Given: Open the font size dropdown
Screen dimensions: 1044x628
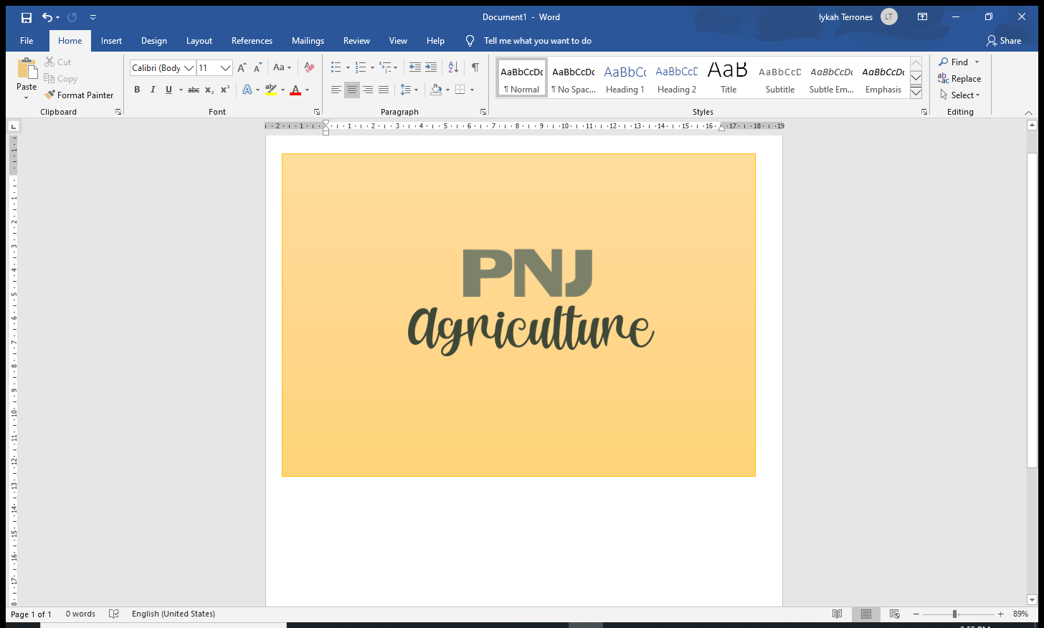Looking at the screenshot, I should point(225,68).
